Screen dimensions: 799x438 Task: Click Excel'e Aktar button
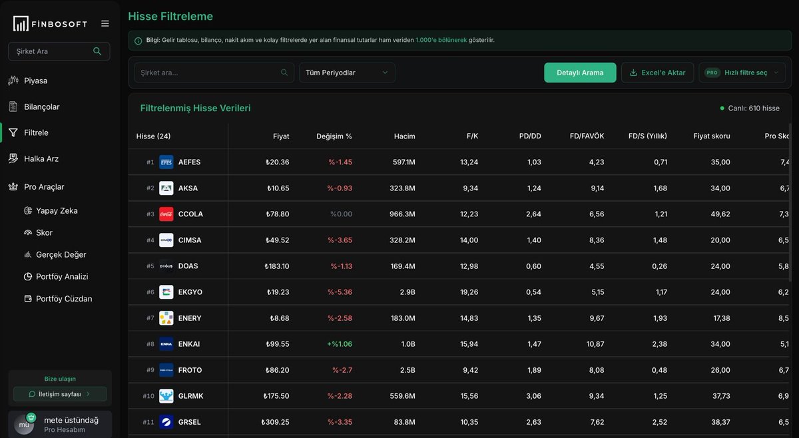click(x=658, y=73)
